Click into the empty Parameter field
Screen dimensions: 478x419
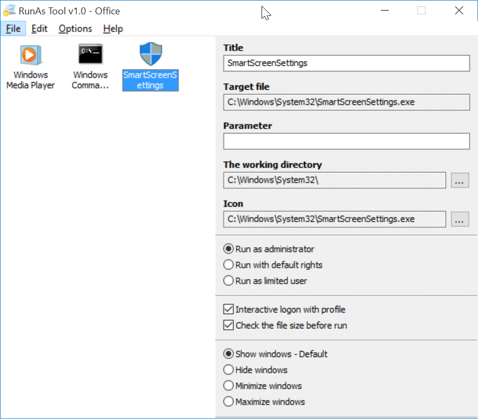pyautogui.click(x=346, y=141)
